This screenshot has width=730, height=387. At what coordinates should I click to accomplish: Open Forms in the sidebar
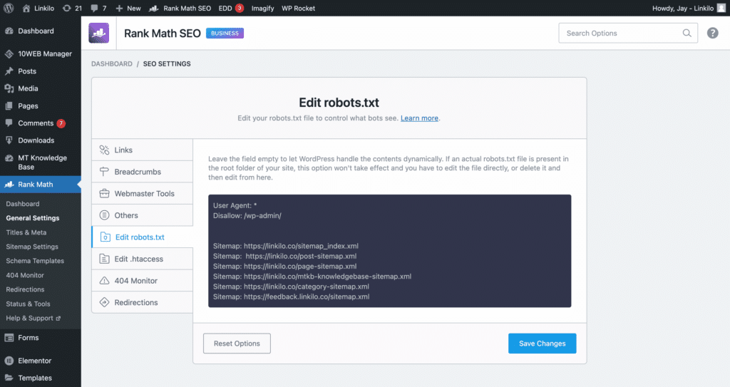[x=41, y=338]
